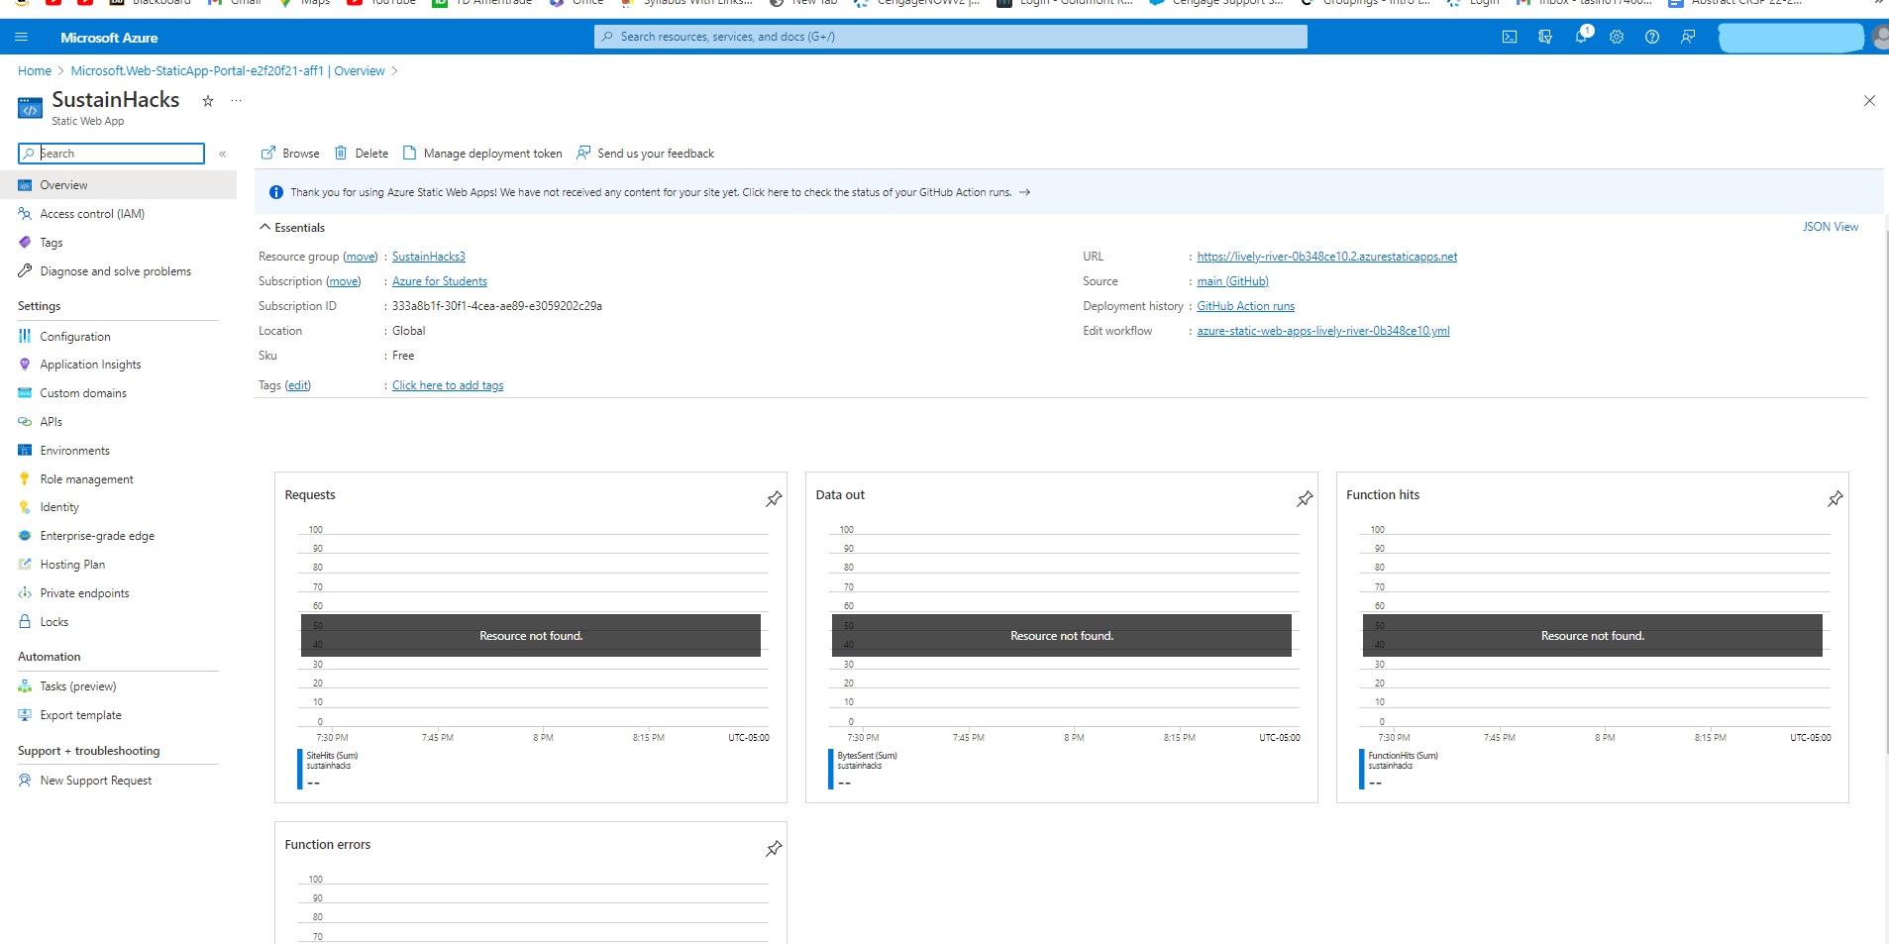
Task: Focus the top resource search bar
Action: [951, 37]
